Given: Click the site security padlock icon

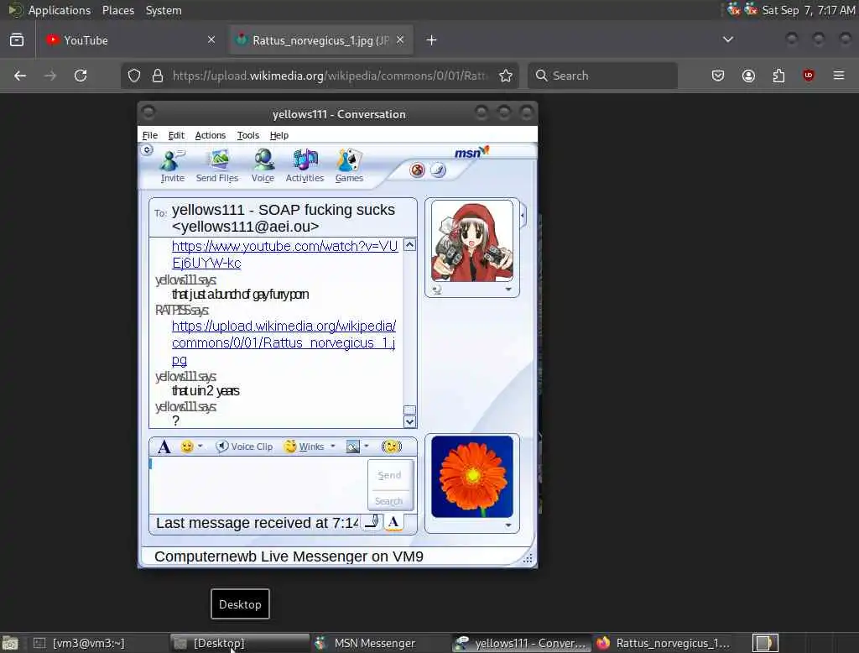Looking at the screenshot, I should click(158, 76).
